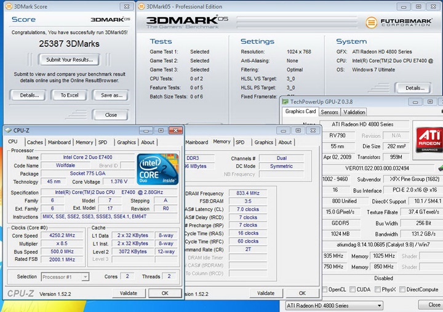Viewport: 443px width, 312px height.
Task: Enable the PhysX checkbox
Action: point(378,289)
